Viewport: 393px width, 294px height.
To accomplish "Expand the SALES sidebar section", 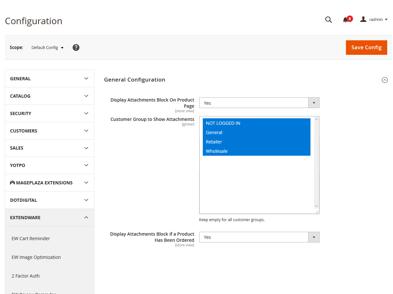I will 50,148.
